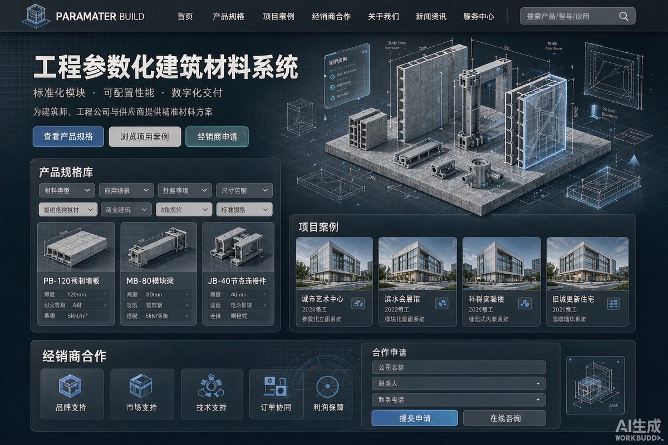Open the MB-80模块梁 product image
This screenshot has width=668, height=445.
(x=159, y=247)
